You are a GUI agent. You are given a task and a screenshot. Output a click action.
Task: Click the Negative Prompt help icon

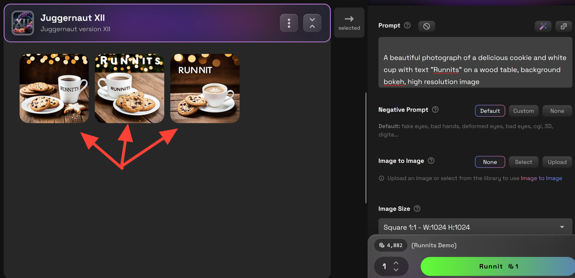(435, 109)
